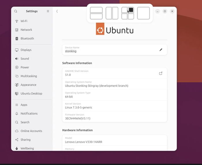Minimize the Settings window
Screen dimensions: 202x165
(158, 11)
